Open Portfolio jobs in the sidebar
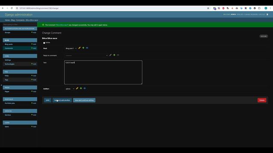273x153 pixels. (x=10, y=103)
